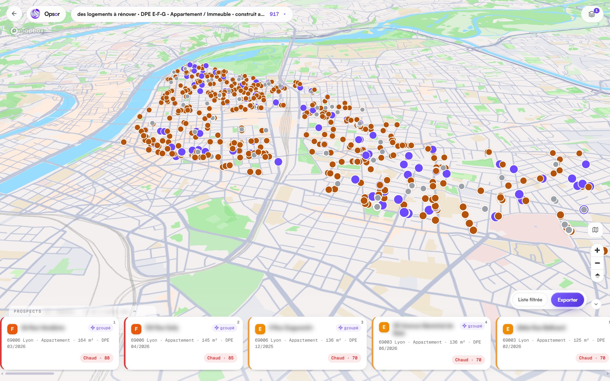
Task: Open the prospect card '69006 Lyon · Appartement · 164 m²'
Action: pyautogui.click(x=60, y=343)
